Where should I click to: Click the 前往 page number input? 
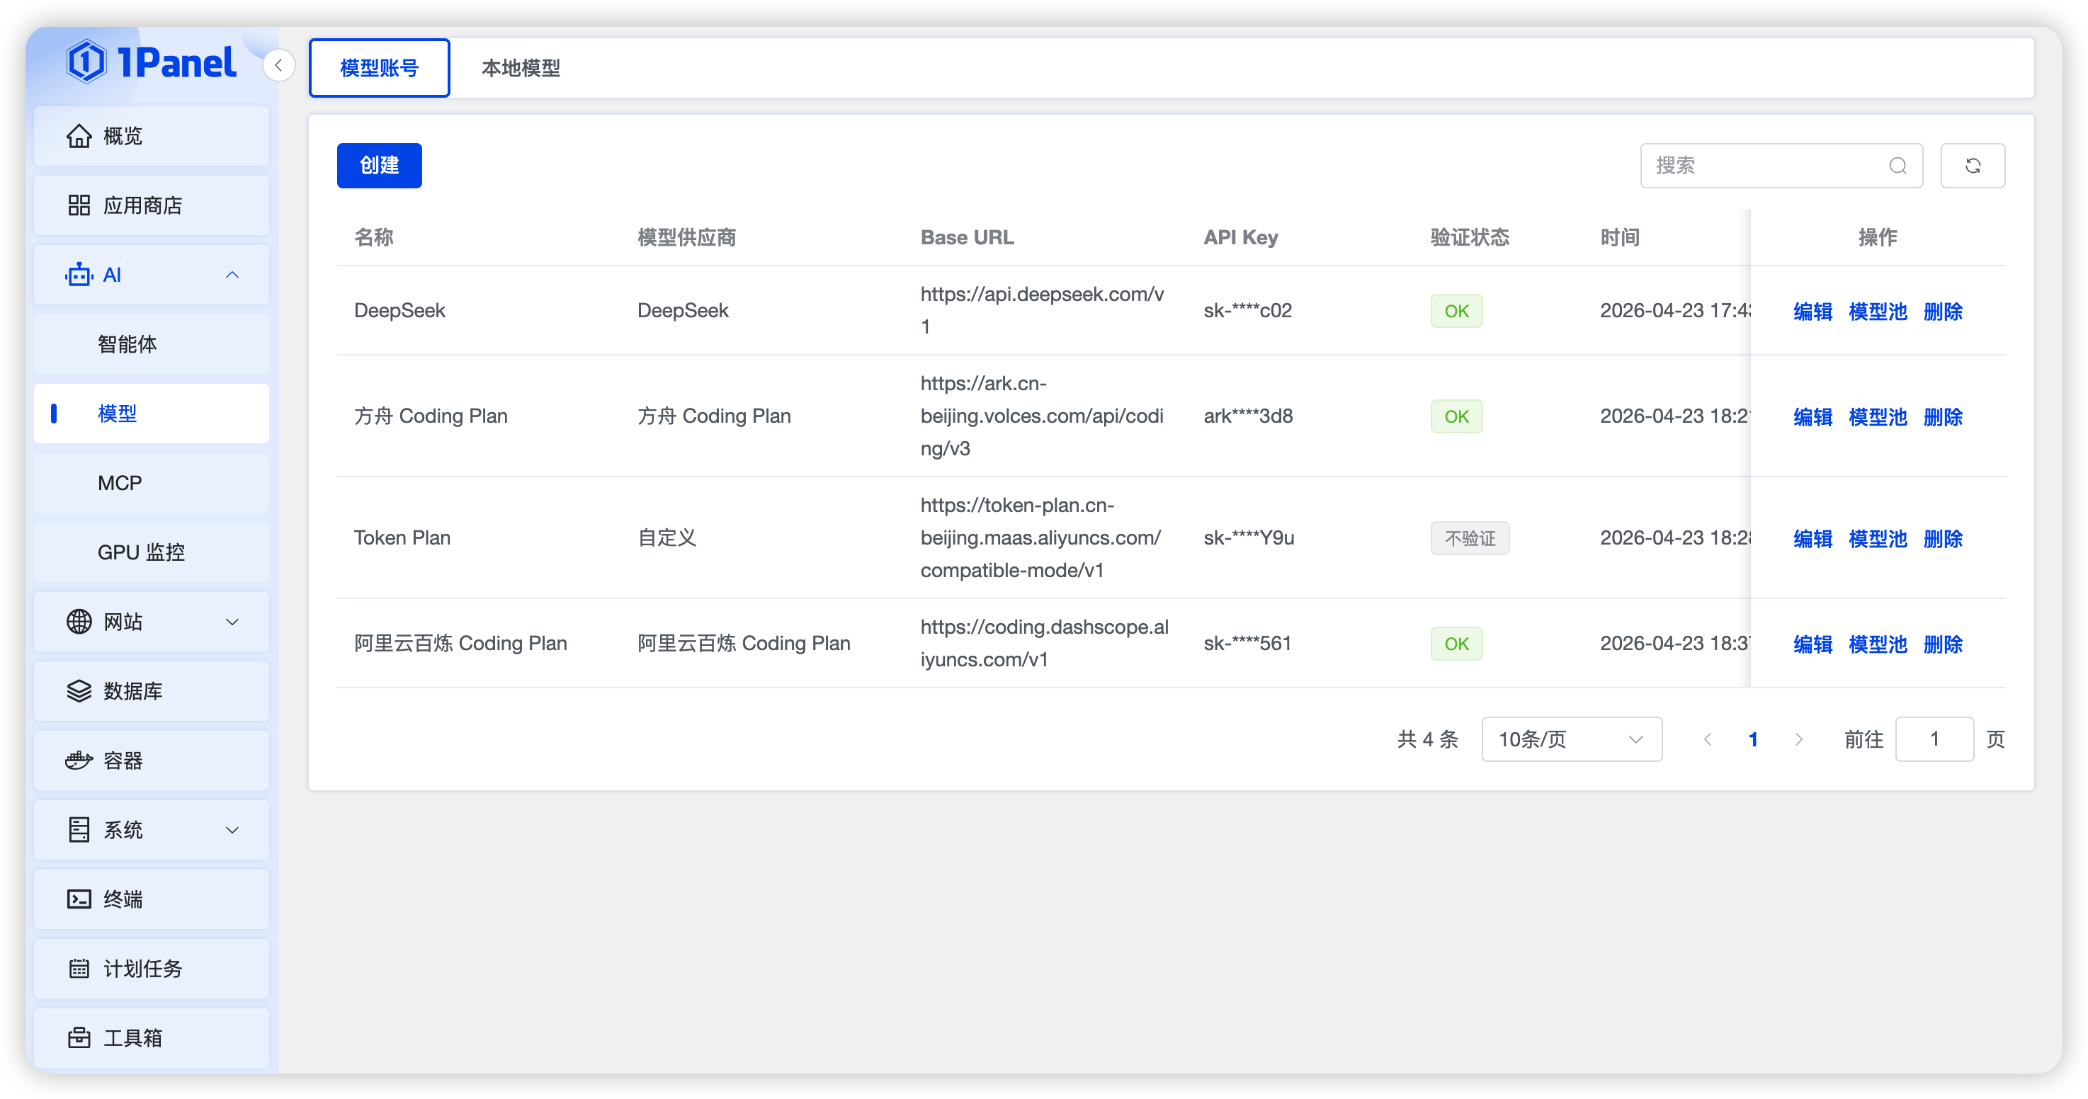pos(1934,739)
